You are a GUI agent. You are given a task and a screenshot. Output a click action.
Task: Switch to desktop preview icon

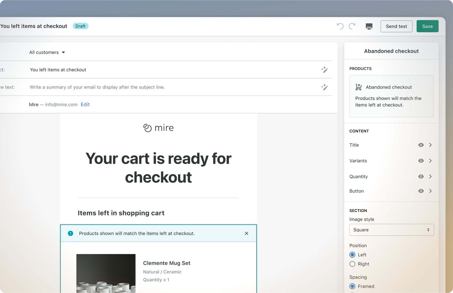(369, 26)
